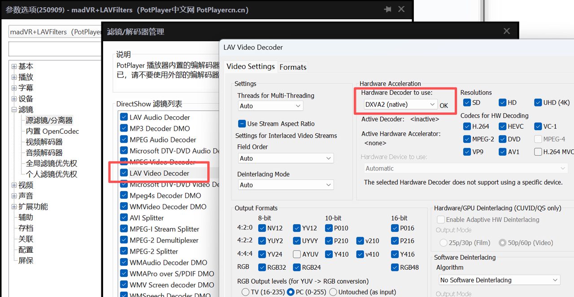Open 个人滤镜优先权 settings page
This screenshot has height=297, width=574.
[51, 174]
